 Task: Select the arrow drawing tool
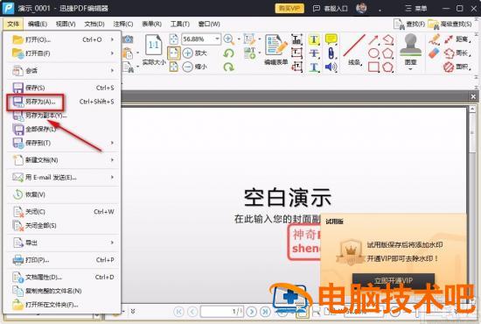(x=373, y=39)
